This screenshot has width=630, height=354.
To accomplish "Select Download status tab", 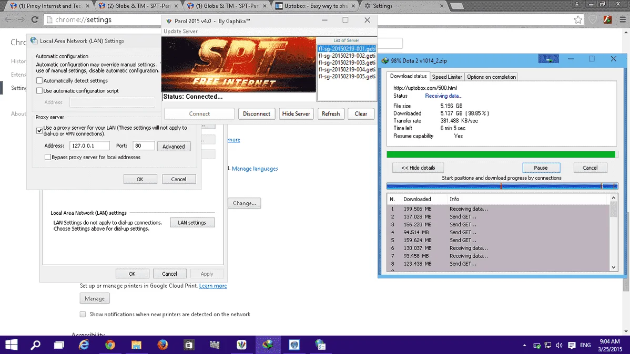I will coord(408,76).
